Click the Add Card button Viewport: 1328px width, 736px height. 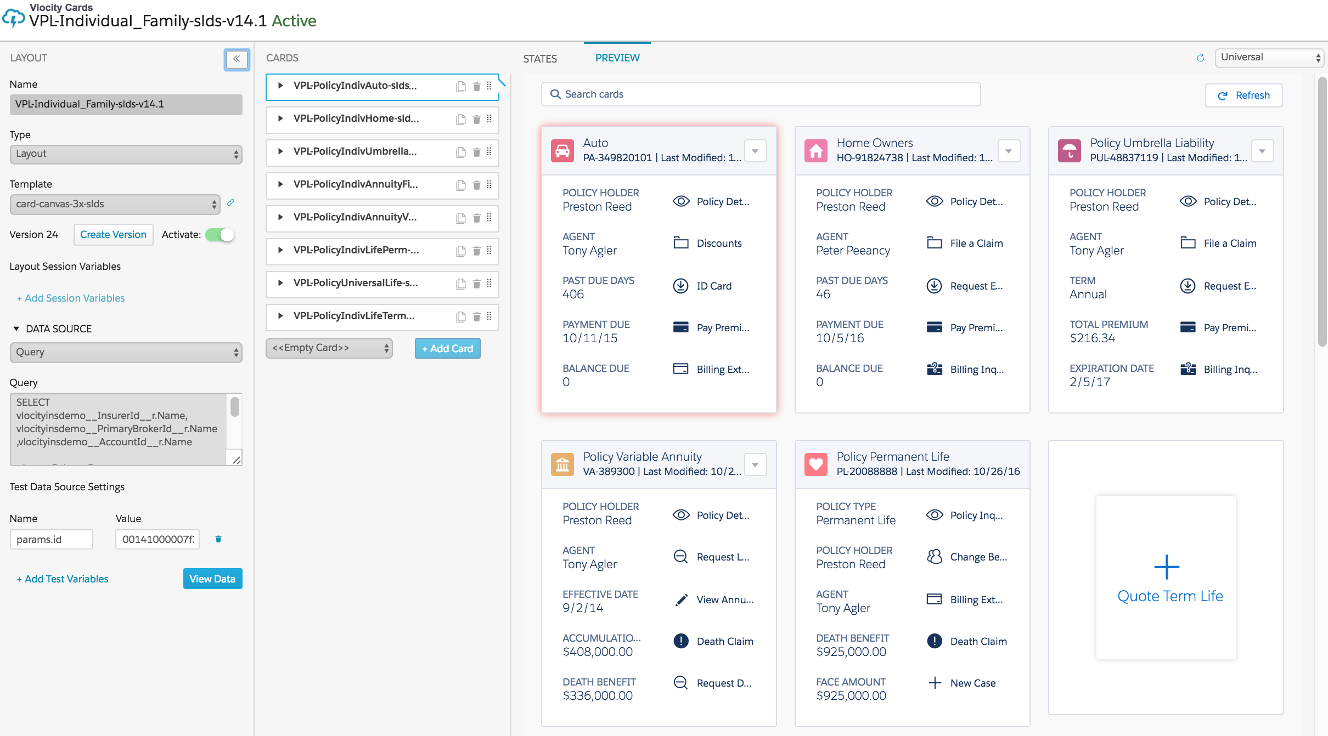(x=448, y=348)
